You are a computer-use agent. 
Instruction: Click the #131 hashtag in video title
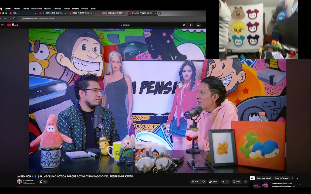34,176
